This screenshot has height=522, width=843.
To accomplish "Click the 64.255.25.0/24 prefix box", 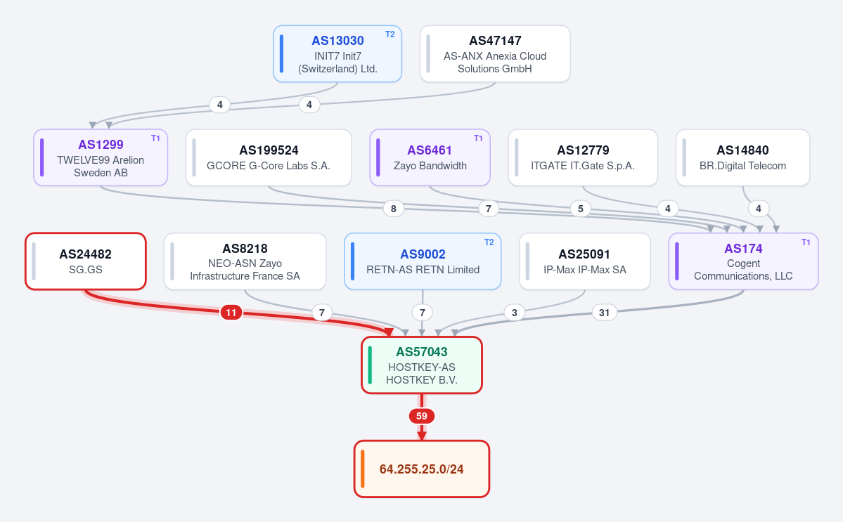I will [422, 469].
